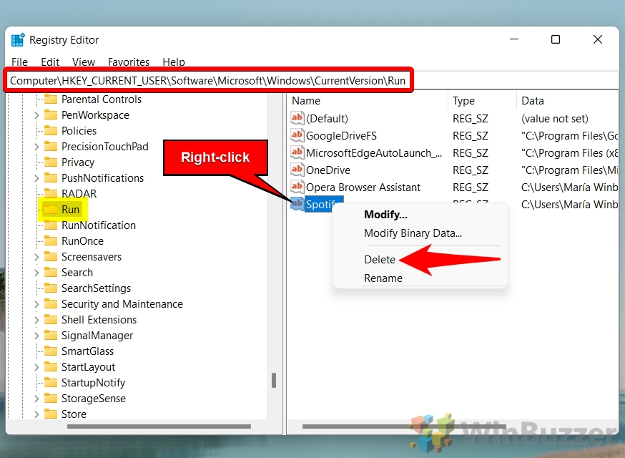Click the Policies folder icon
The image size is (625, 458).
tap(51, 130)
